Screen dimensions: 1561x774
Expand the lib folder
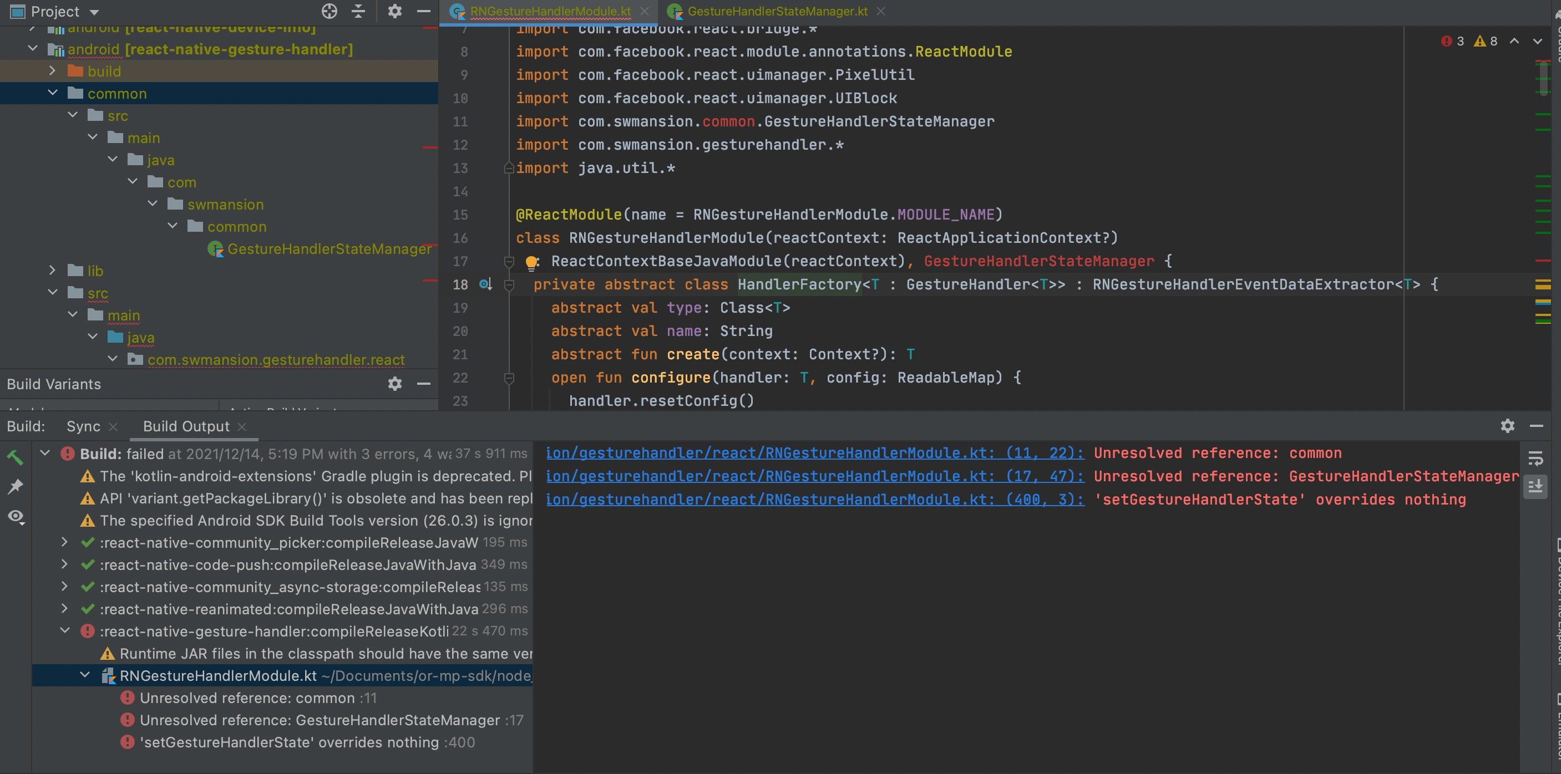[53, 271]
